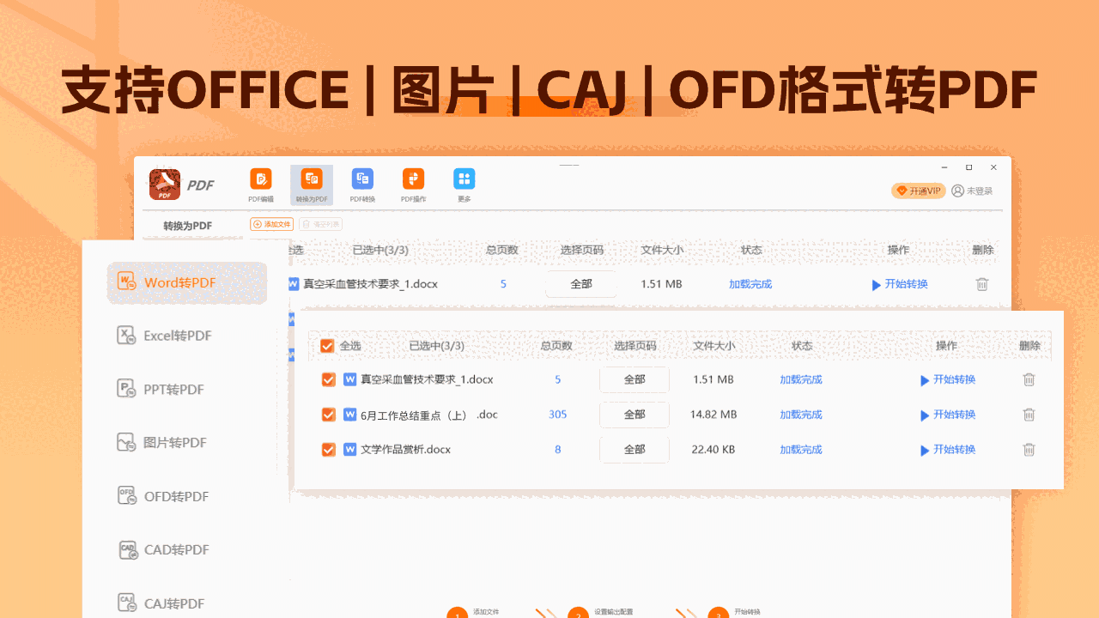Open the 更多 tools icon
The height and width of the screenshot is (618, 1099).
point(464,180)
